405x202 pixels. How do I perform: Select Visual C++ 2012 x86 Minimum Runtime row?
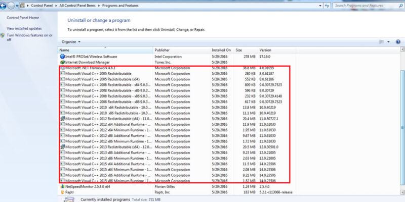pos(177,141)
